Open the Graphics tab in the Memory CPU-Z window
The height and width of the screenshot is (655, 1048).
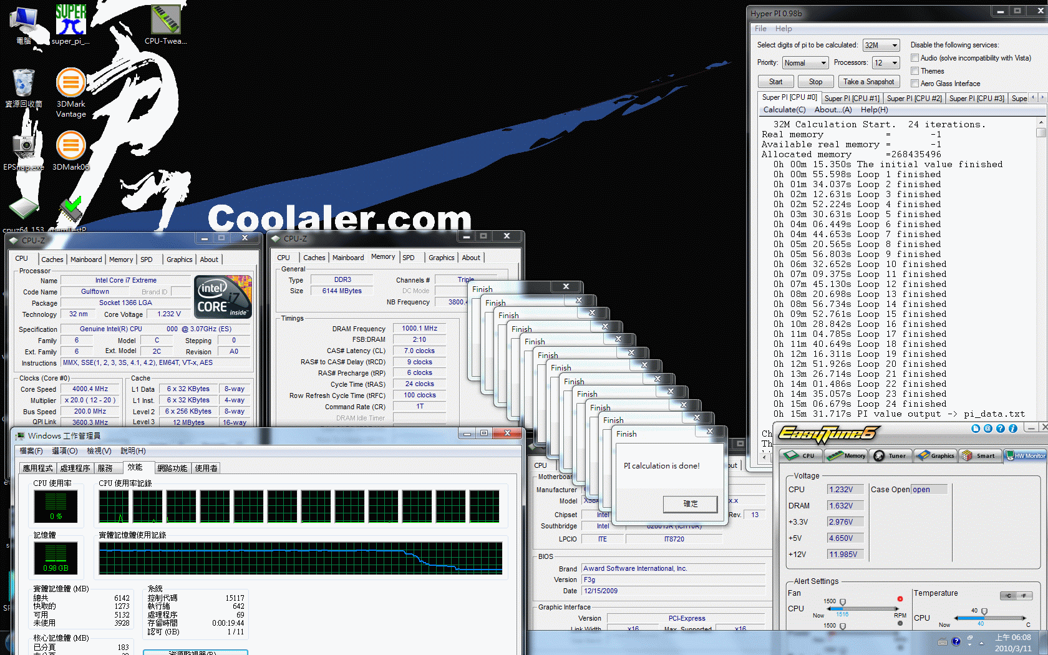tap(441, 258)
